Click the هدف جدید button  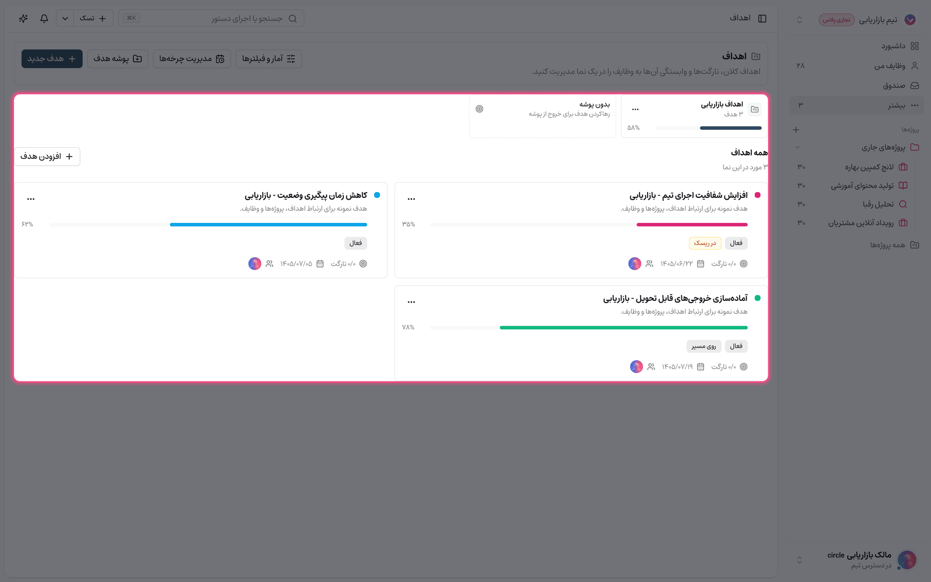pyautogui.click(x=52, y=59)
